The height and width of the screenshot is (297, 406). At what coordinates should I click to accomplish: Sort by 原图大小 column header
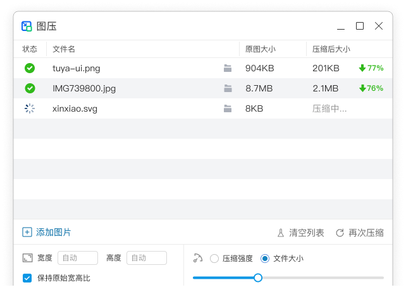(x=261, y=49)
